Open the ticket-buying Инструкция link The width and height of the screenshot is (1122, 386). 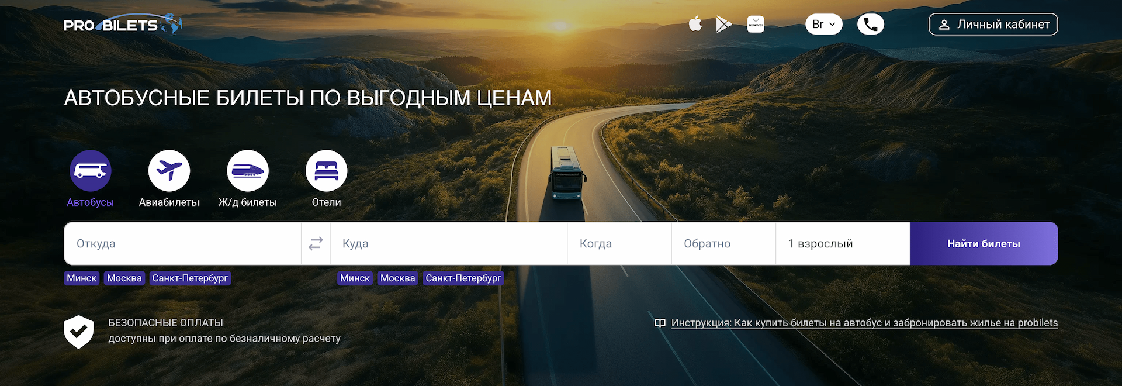coord(864,323)
